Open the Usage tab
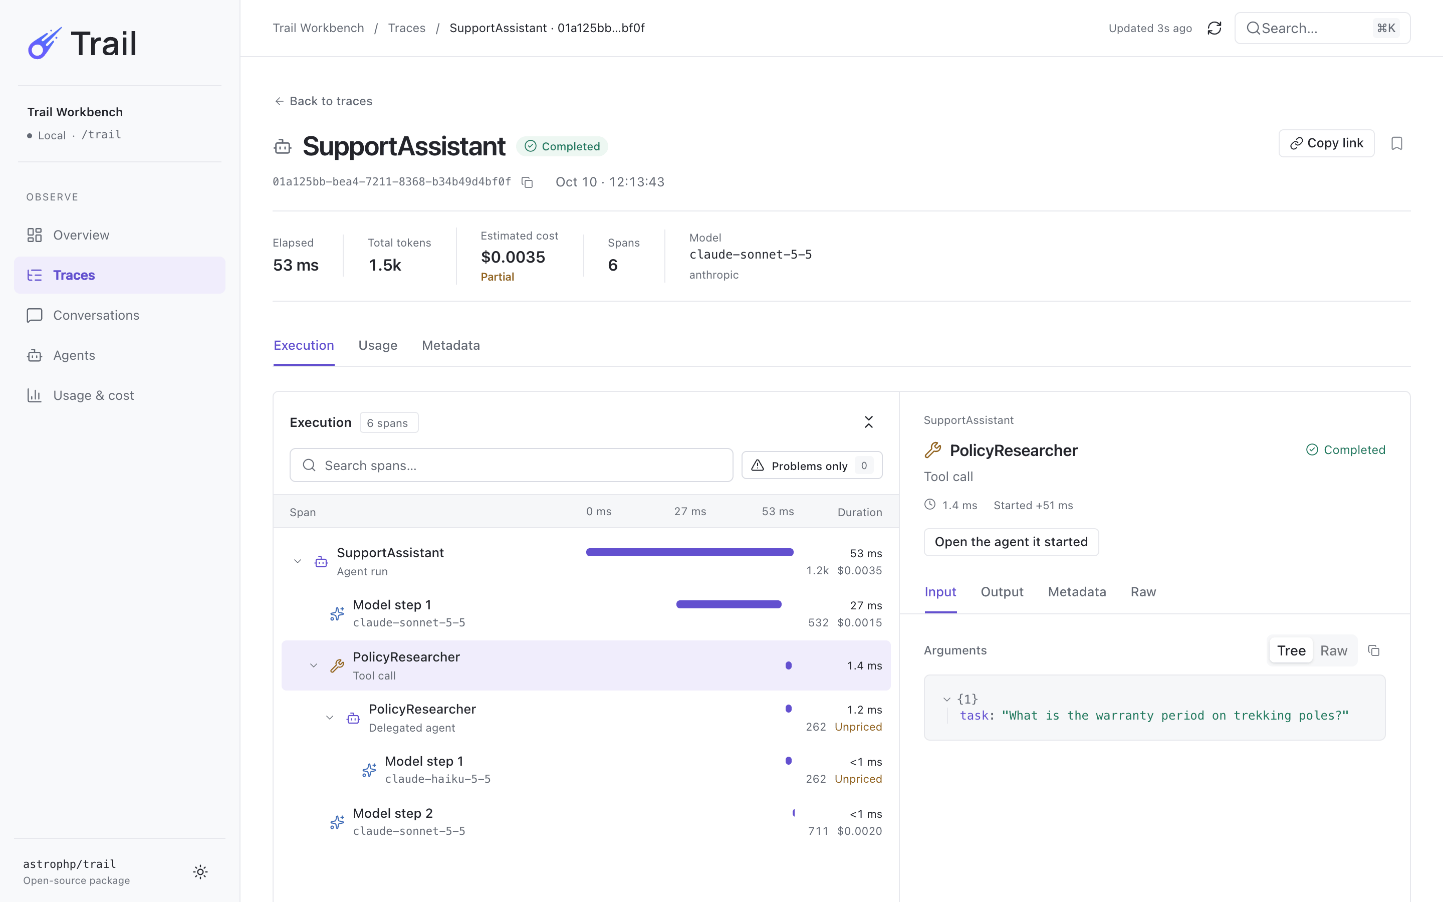 point(377,345)
